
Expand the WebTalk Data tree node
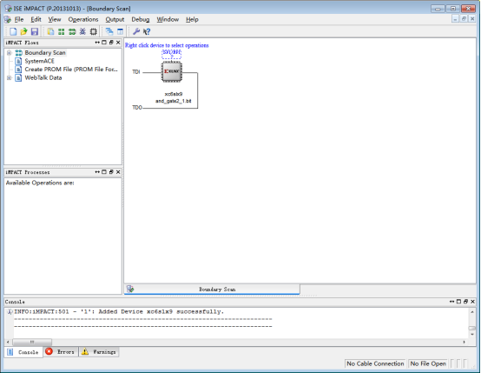(x=10, y=77)
